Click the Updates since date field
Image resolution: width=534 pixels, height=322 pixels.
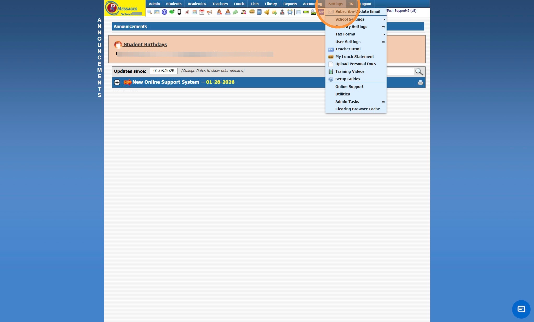(164, 71)
